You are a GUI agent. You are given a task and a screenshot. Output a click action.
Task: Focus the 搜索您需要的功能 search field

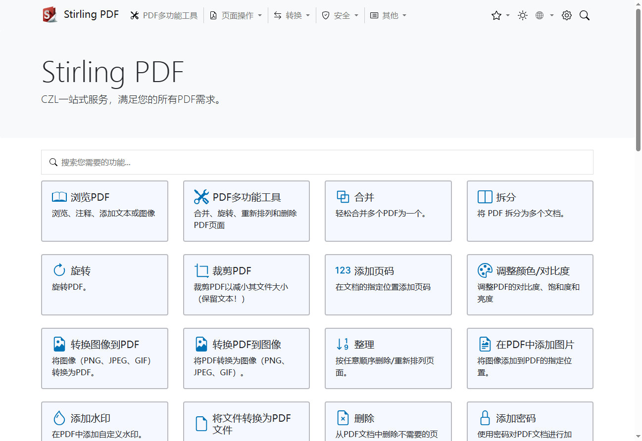(x=317, y=162)
